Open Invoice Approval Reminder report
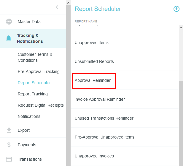 coord(100,99)
